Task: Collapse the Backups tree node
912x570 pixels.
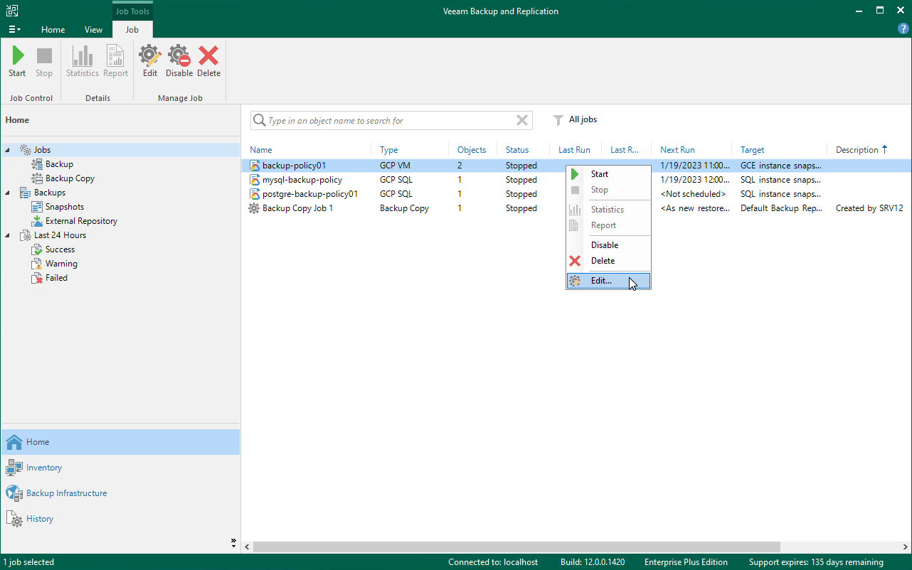Action: [8, 193]
